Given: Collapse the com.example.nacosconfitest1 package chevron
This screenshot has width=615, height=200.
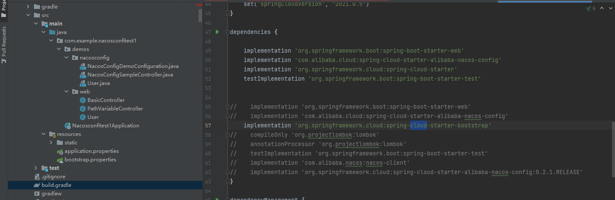Looking at the screenshot, I should coord(51,41).
